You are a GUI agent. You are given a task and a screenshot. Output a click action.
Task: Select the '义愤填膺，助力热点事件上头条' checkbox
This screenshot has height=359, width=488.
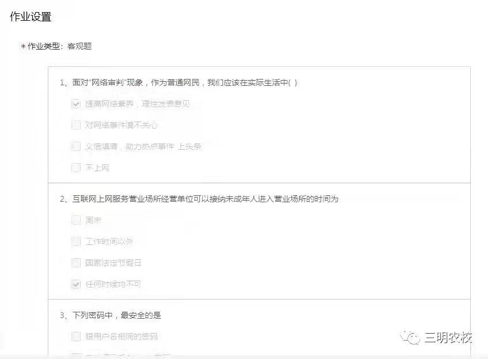click(x=76, y=146)
